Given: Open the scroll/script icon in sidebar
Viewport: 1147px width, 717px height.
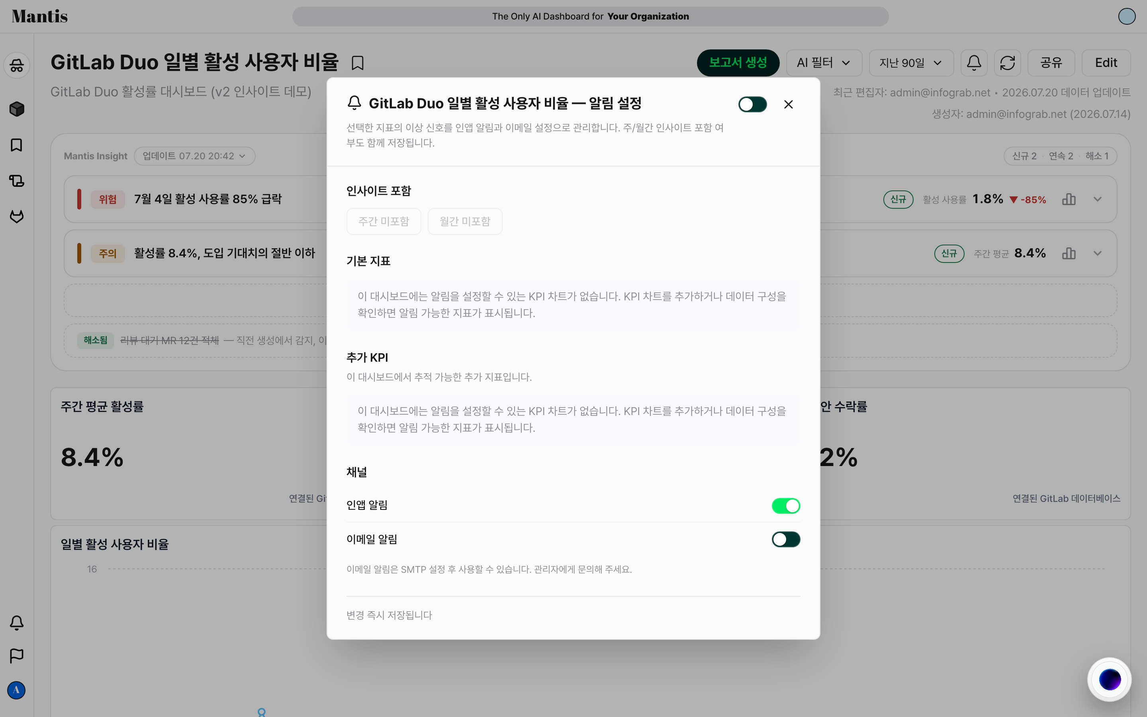Looking at the screenshot, I should point(17,181).
